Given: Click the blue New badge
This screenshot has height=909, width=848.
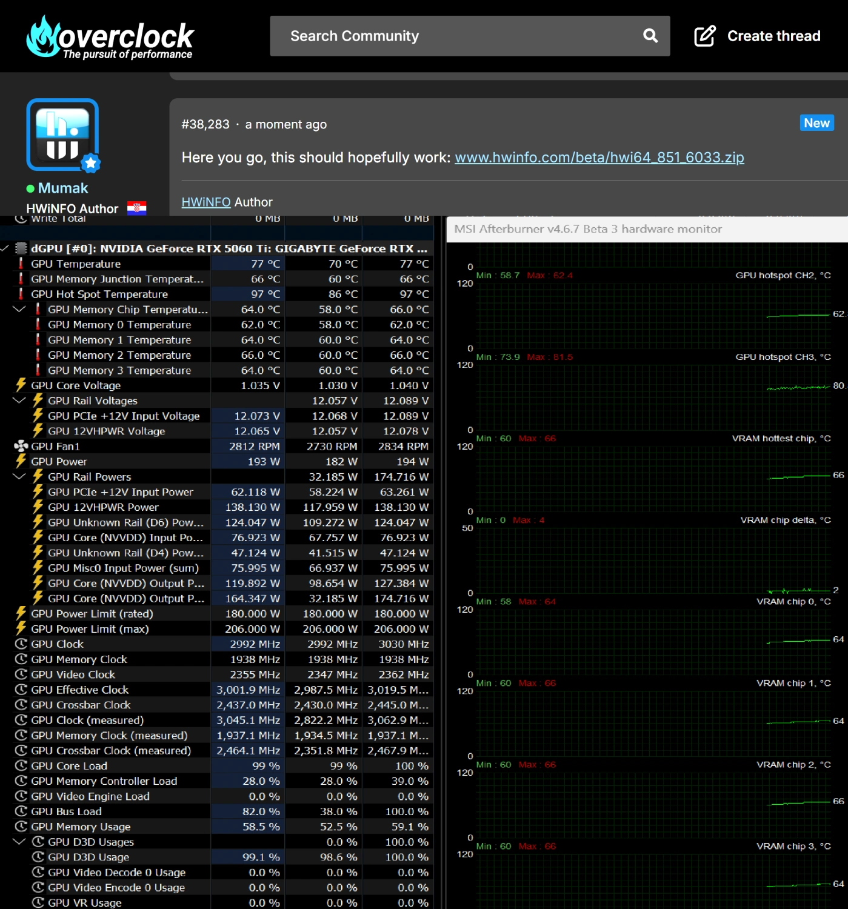Looking at the screenshot, I should (x=816, y=123).
